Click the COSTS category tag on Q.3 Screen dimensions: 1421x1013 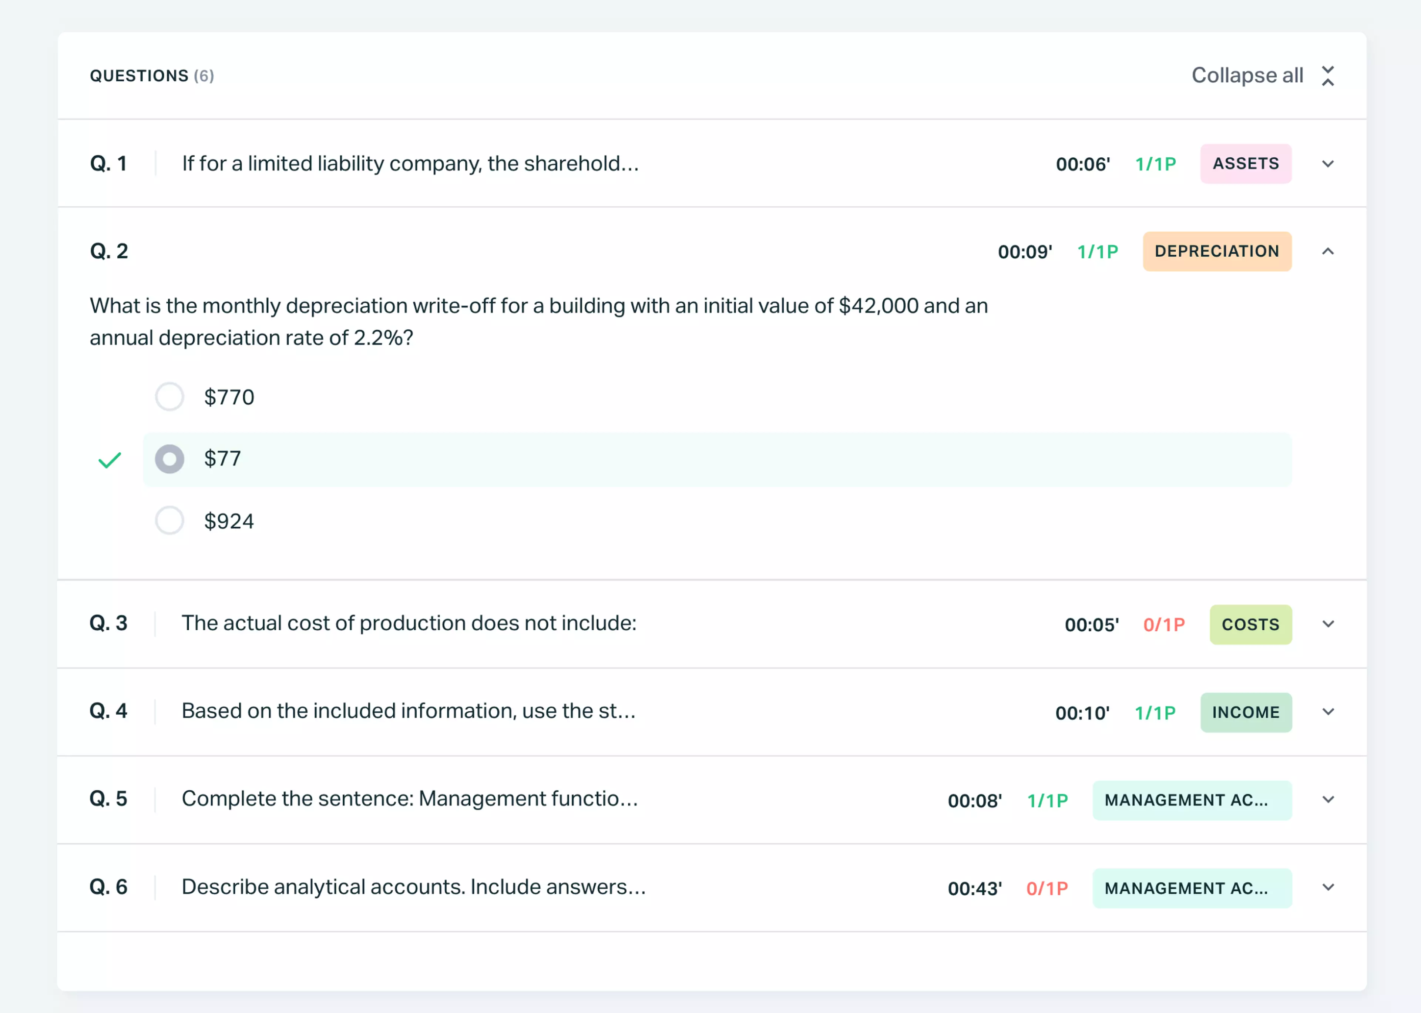pyautogui.click(x=1251, y=624)
